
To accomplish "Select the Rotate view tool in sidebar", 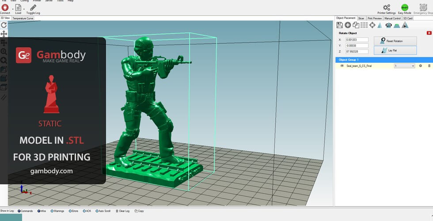I will click(4, 25).
